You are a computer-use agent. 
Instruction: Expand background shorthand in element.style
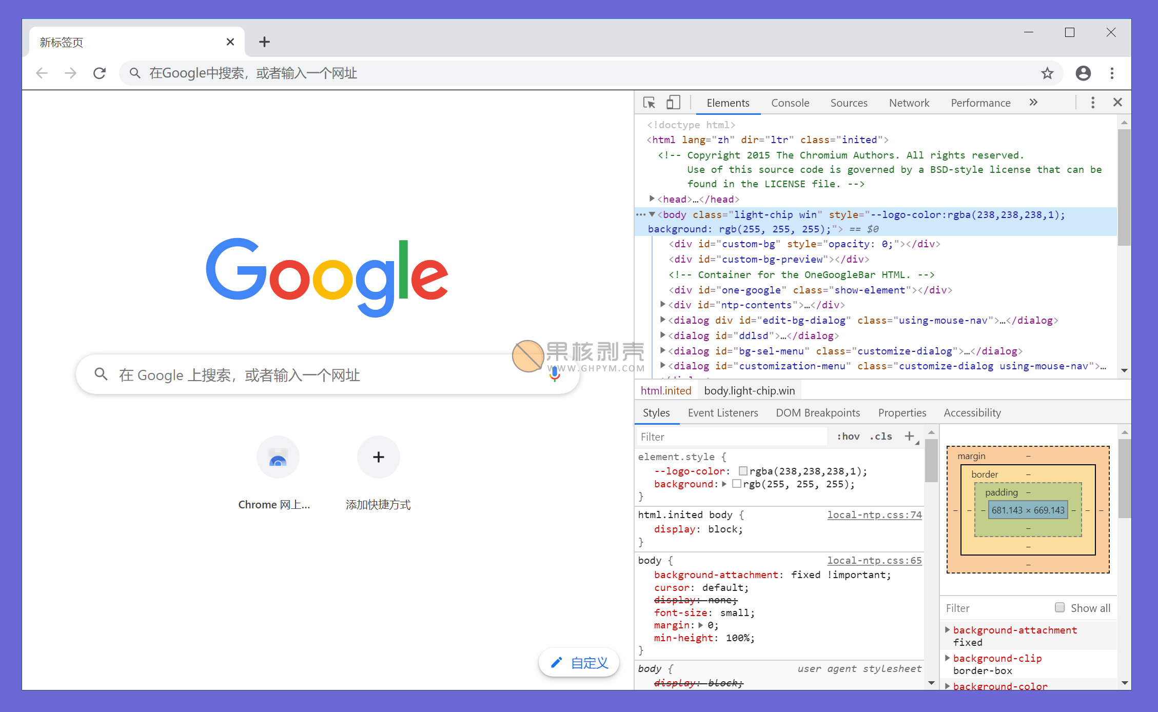coord(724,484)
